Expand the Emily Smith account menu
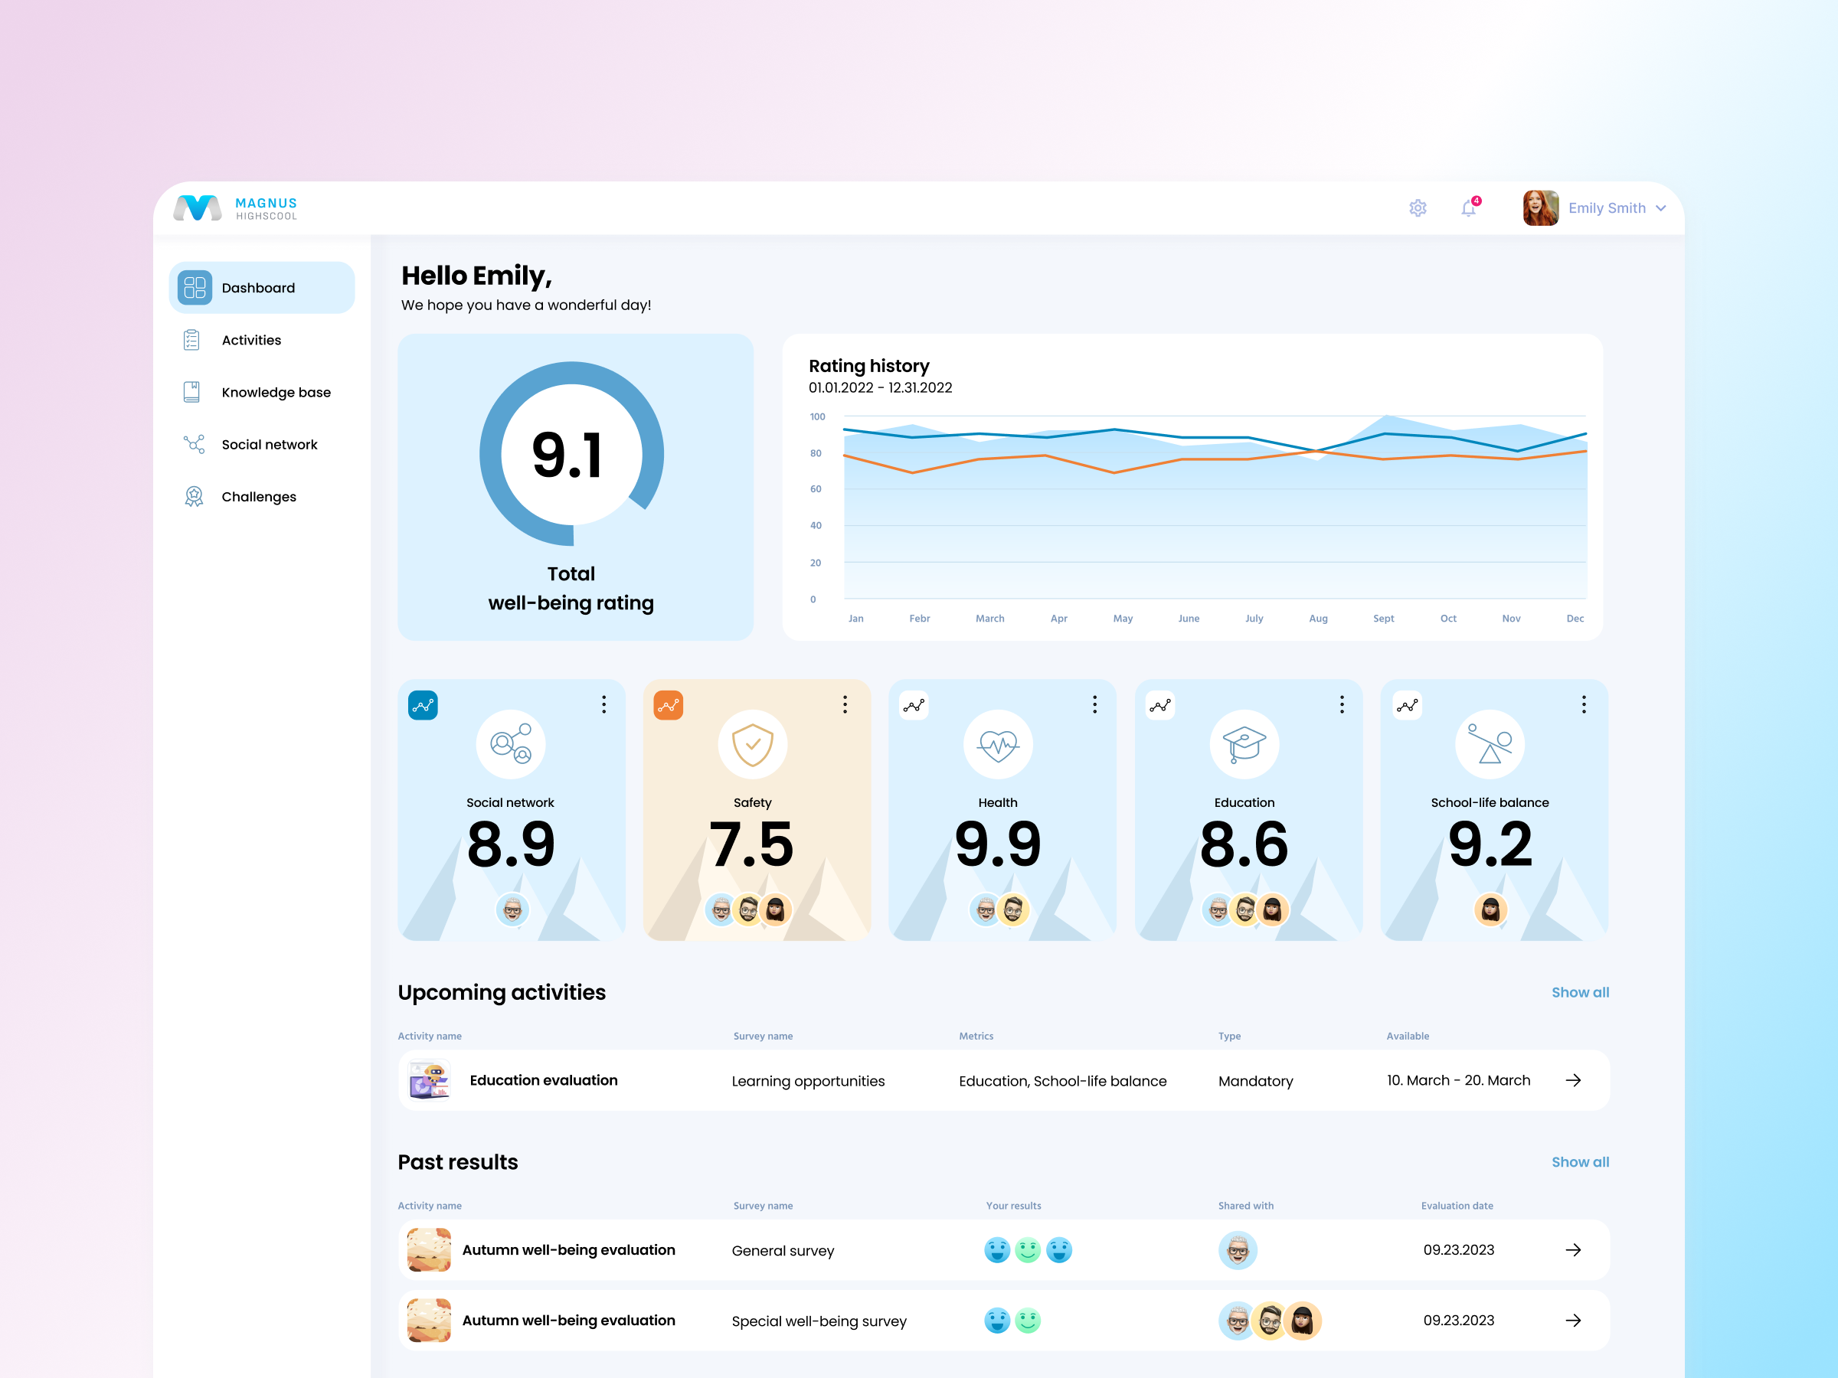The width and height of the screenshot is (1838, 1378). click(x=1615, y=207)
